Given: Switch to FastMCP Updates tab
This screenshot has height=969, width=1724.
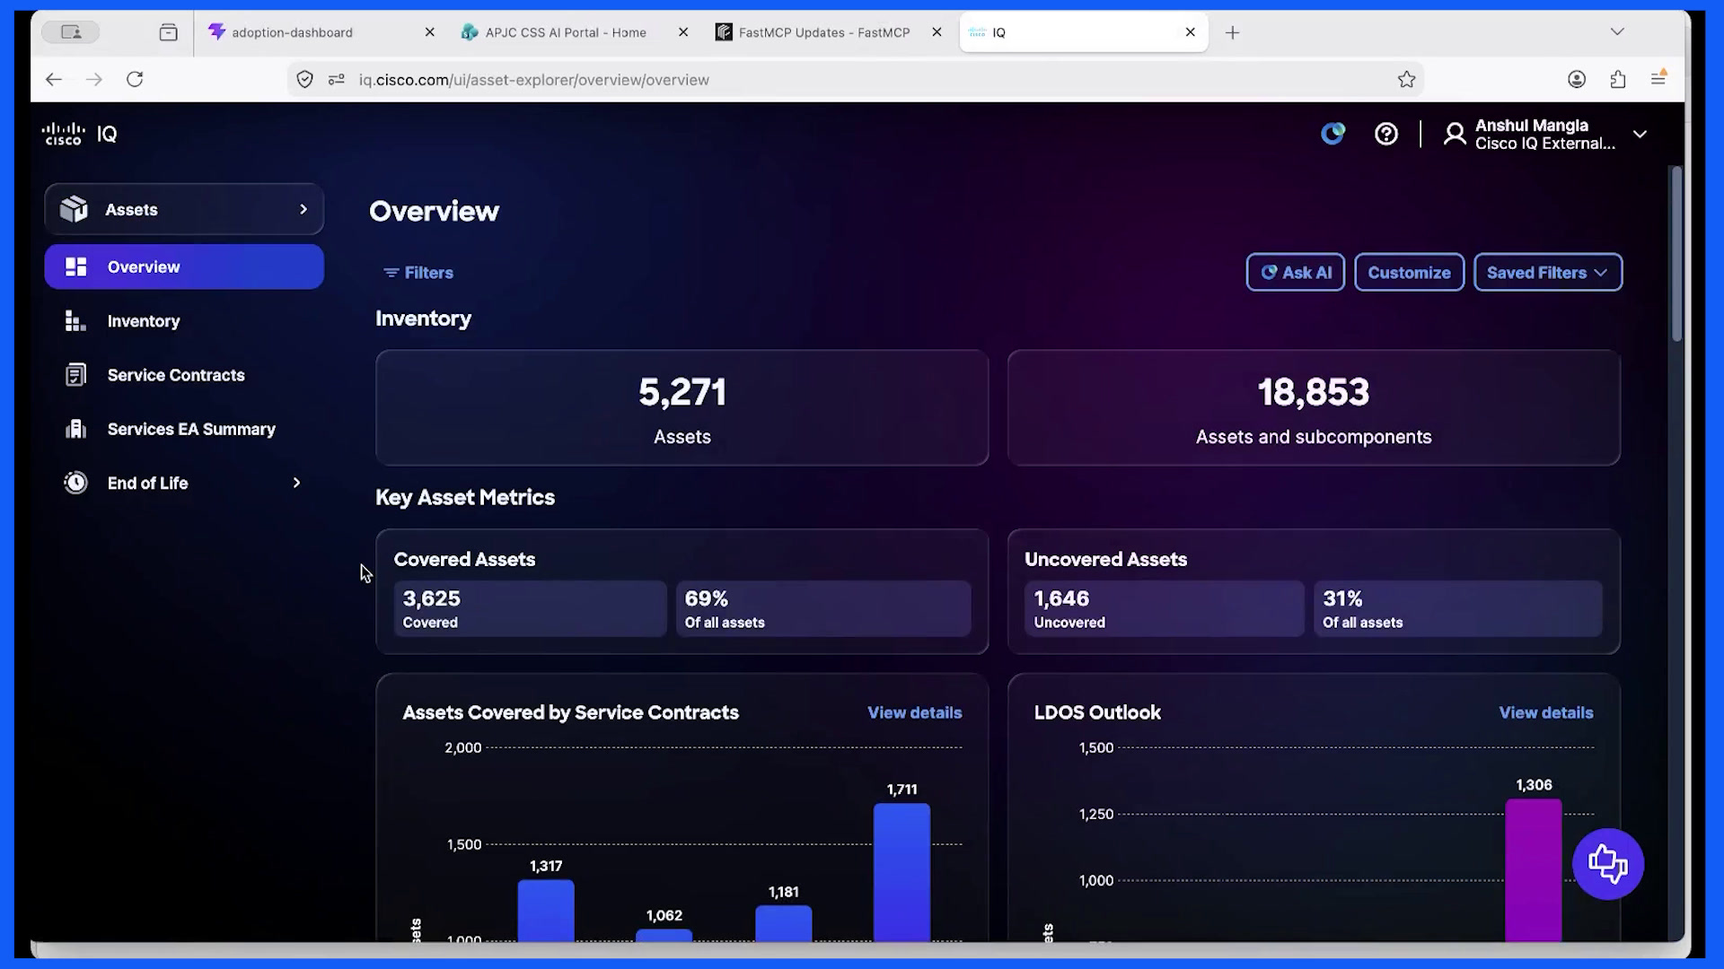Looking at the screenshot, I should [x=829, y=32].
